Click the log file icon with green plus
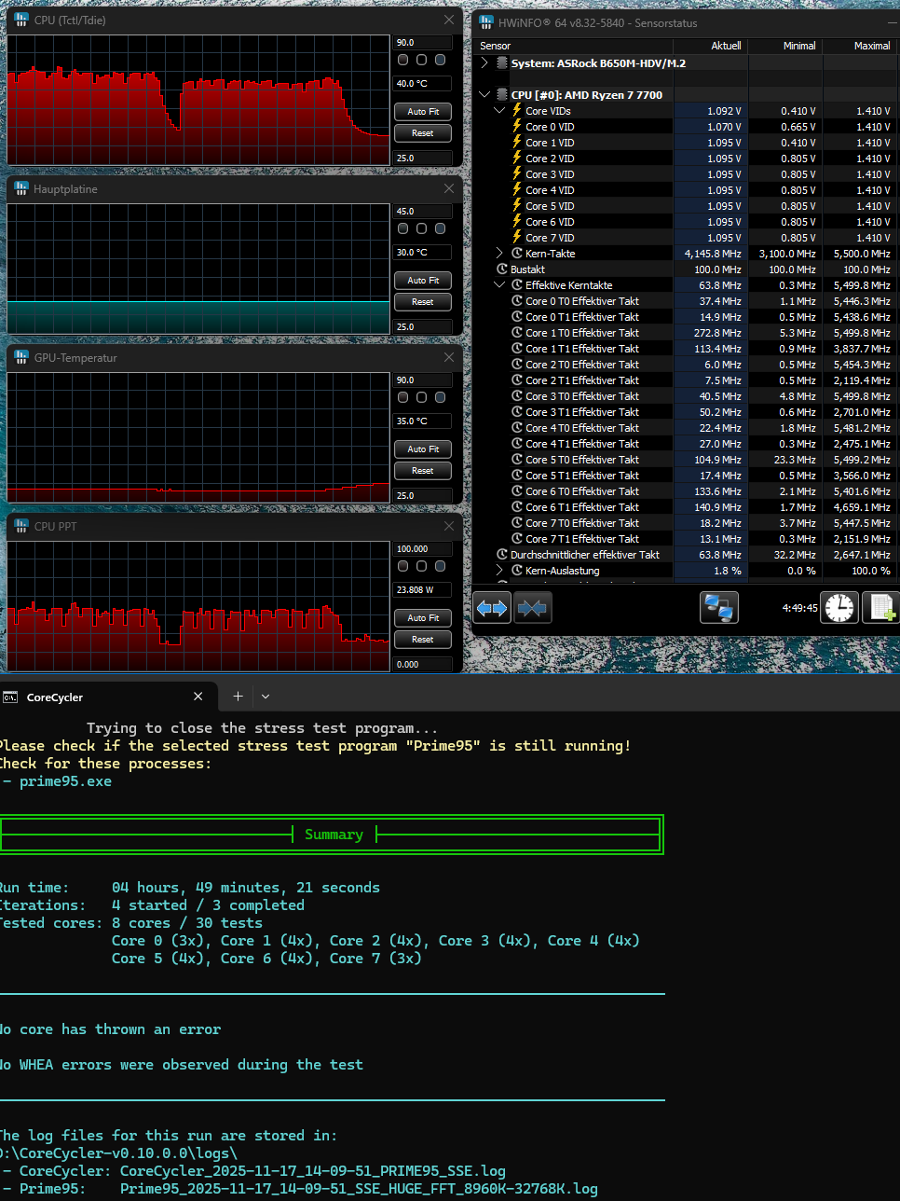The height and width of the screenshot is (1201, 900). (881, 608)
